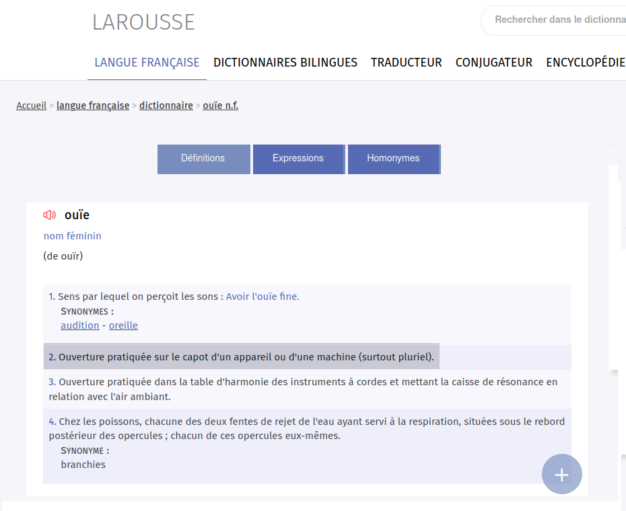The height and width of the screenshot is (511, 626).
Task: Open the Conjugateur section
Action: tap(494, 63)
